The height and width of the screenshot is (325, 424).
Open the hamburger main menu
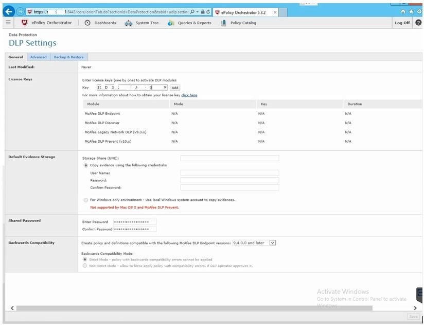coord(8,23)
